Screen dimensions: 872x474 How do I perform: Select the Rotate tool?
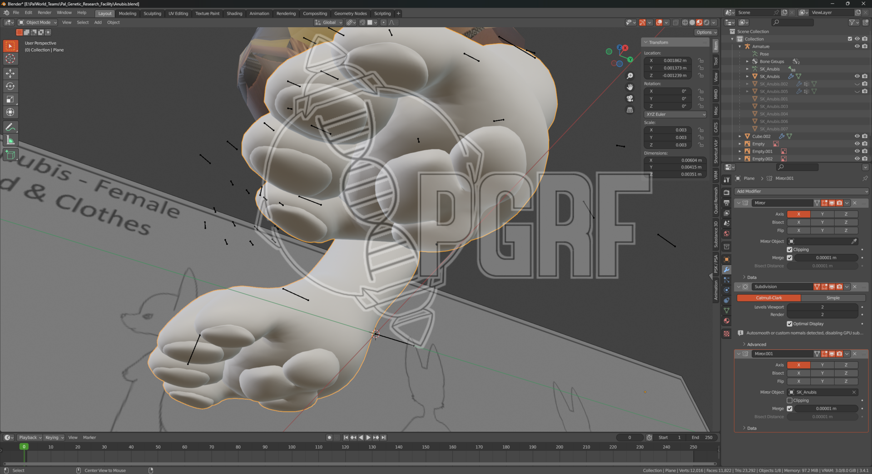[10, 86]
